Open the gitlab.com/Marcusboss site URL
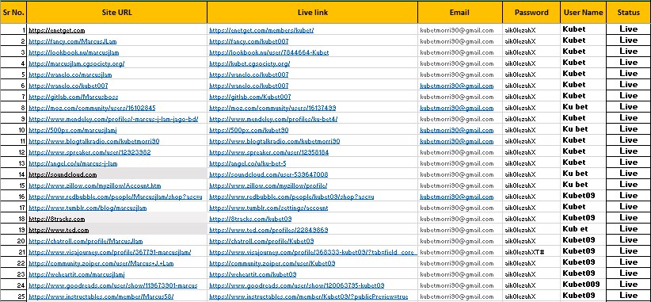Screen dimensions: 651x302 pyautogui.click(x=74, y=97)
